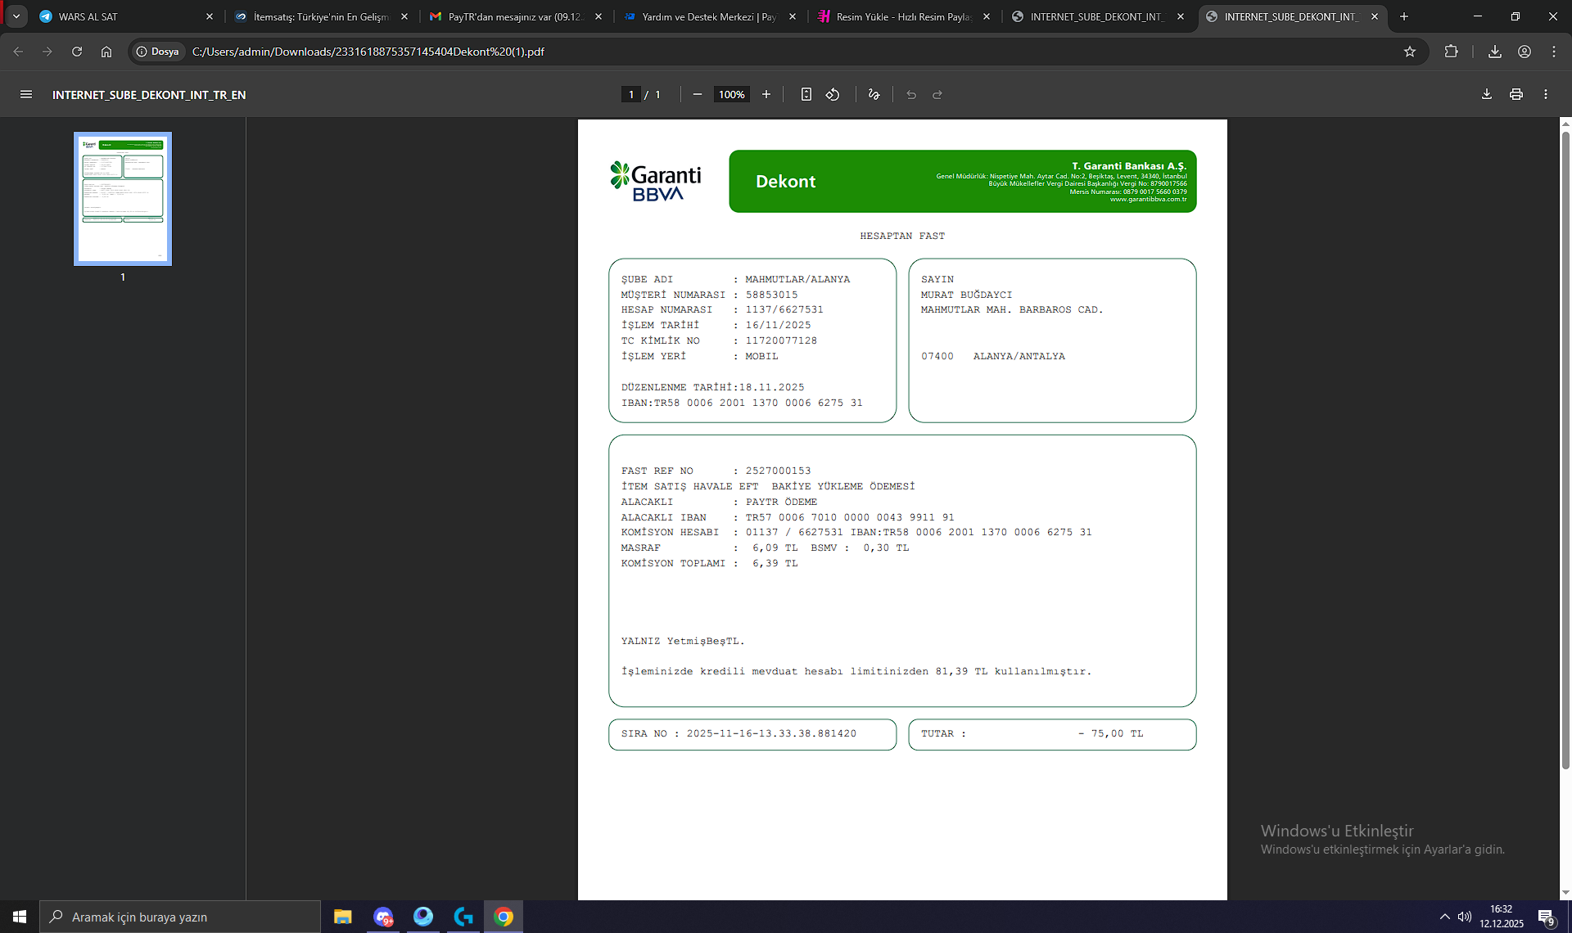The width and height of the screenshot is (1572, 933).
Task: Close the WARS AL SAT tab
Action: (210, 16)
